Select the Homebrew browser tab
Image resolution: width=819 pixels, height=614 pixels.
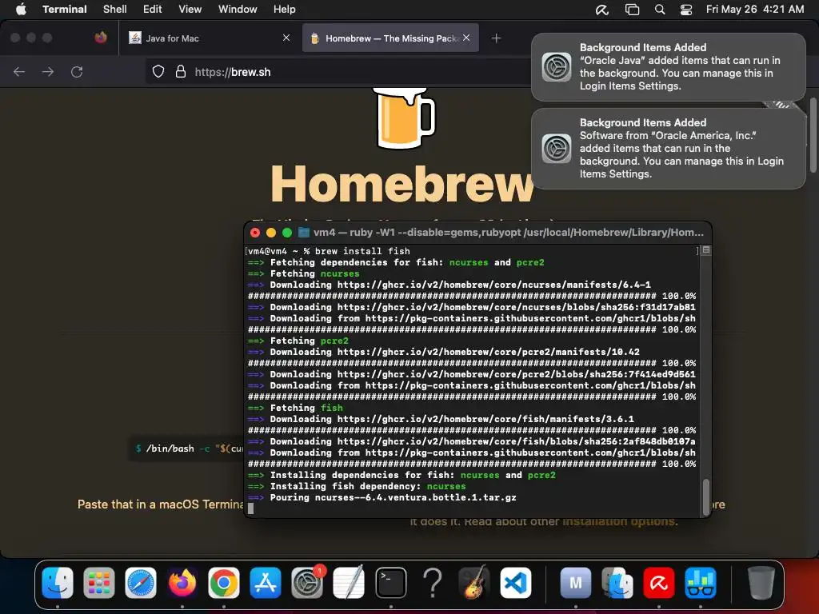[390, 38]
